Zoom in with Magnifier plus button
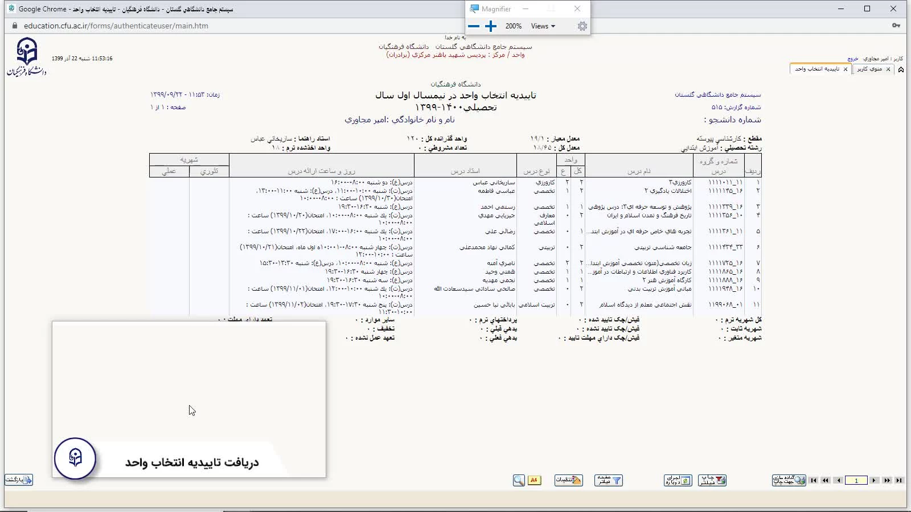Screen dimensions: 911x512 click(x=491, y=26)
